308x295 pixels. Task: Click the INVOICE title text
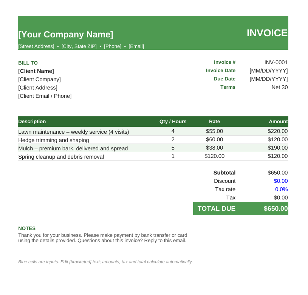click(267, 33)
